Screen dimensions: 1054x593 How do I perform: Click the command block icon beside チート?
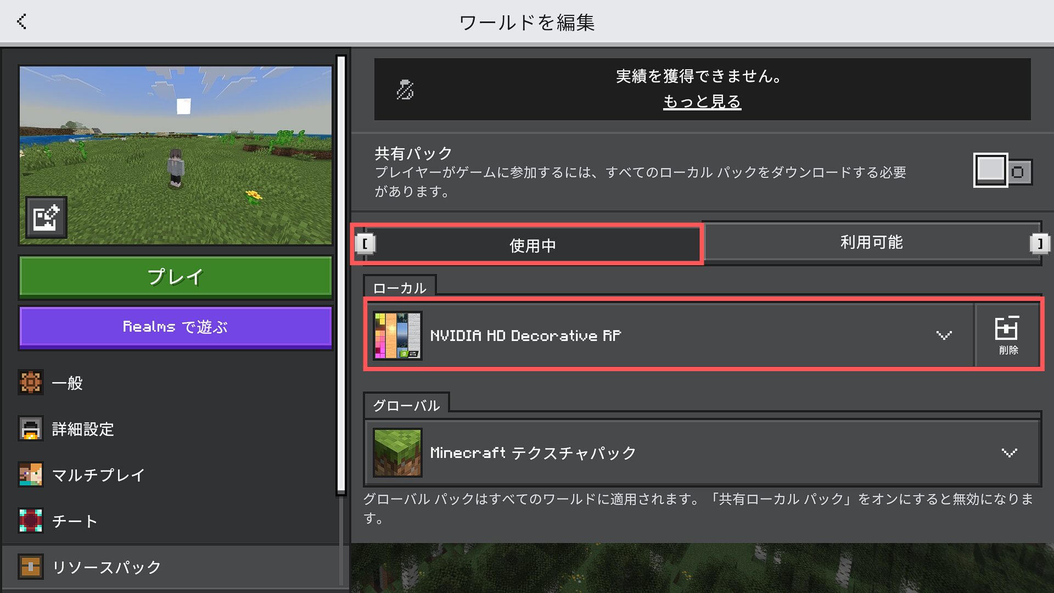(x=31, y=521)
